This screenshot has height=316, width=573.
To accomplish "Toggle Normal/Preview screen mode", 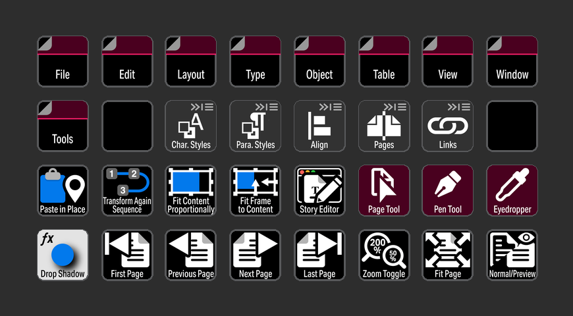I will (512, 255).
